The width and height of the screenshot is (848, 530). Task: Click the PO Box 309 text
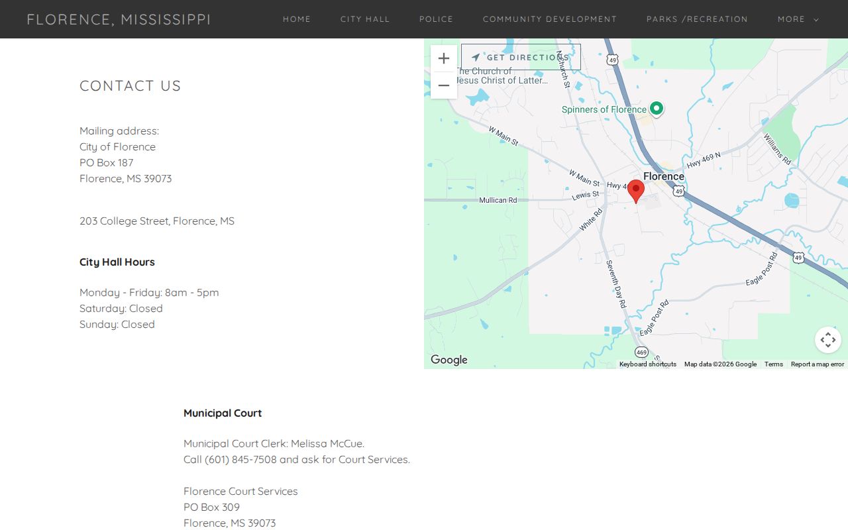click(212, 507)
